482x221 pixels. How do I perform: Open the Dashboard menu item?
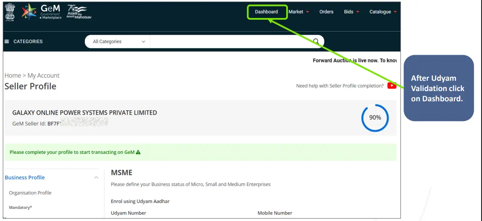266,12
